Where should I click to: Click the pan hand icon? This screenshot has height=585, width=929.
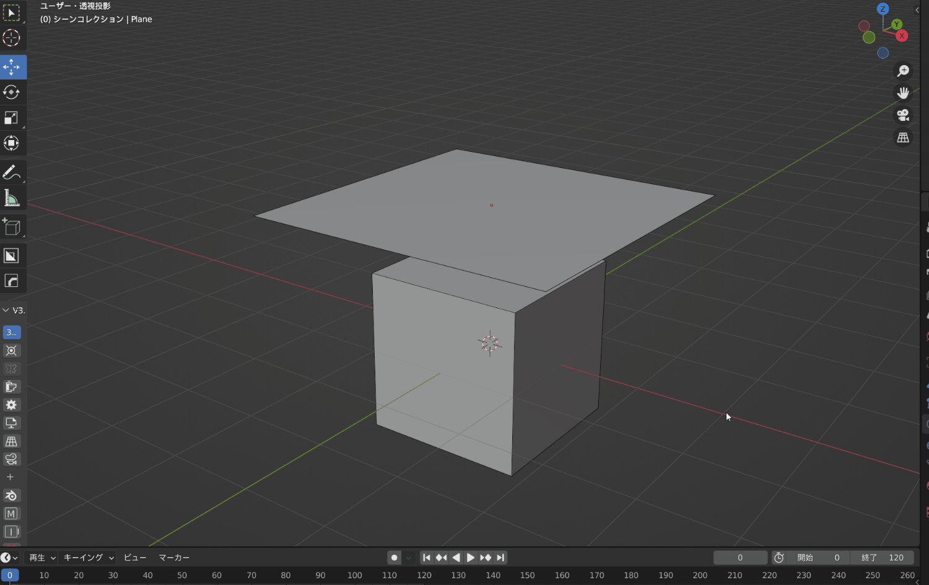[903, 93]
